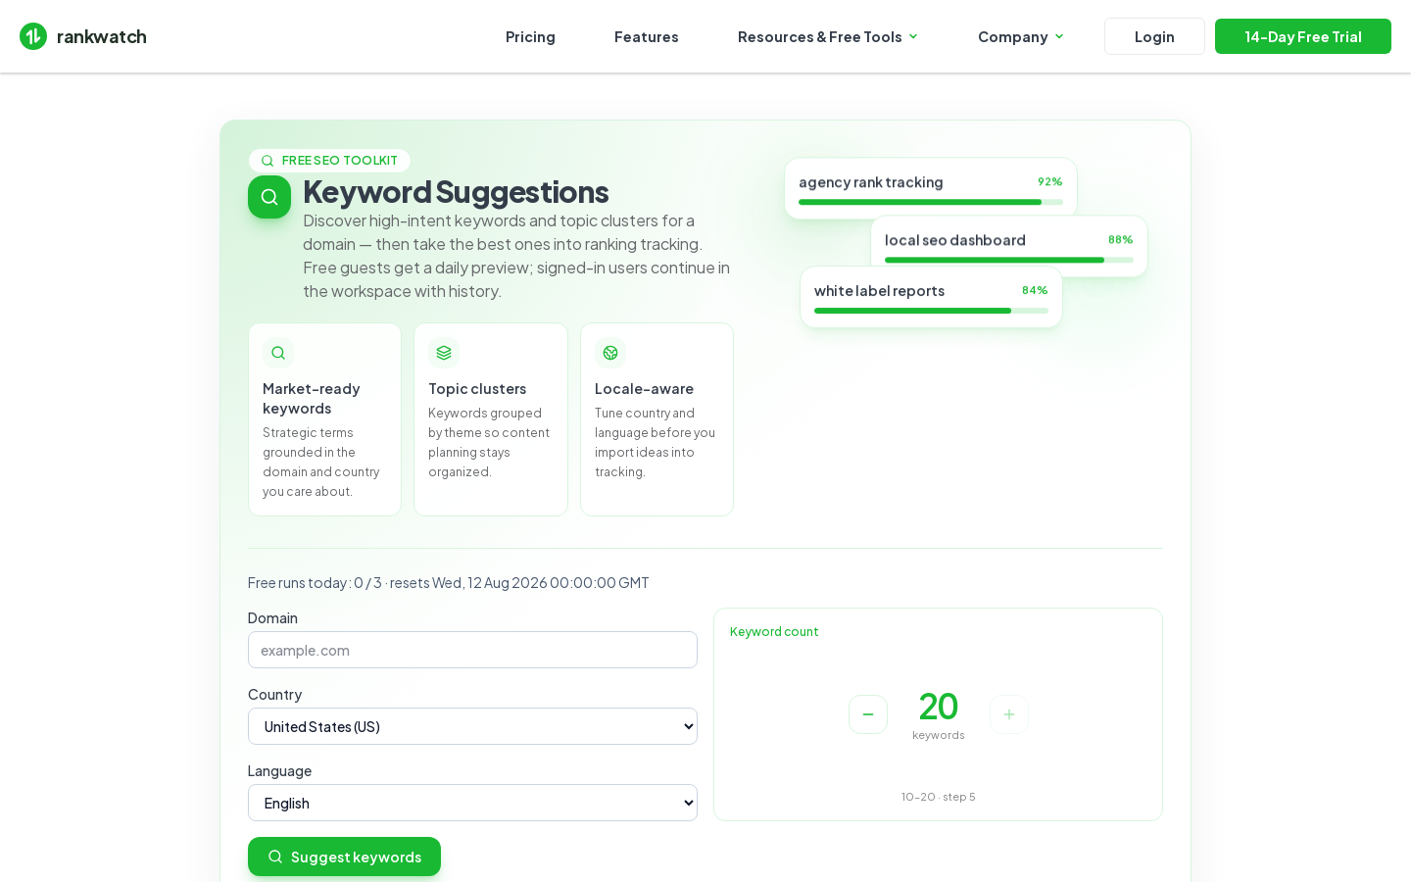Expand the Company menu
1411x882 pixels.
coord(1021,36)
